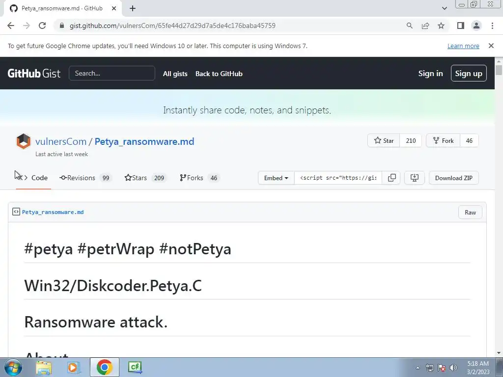Focus the gist Search field
503x377 pixels.
click(x=112, y=74)
